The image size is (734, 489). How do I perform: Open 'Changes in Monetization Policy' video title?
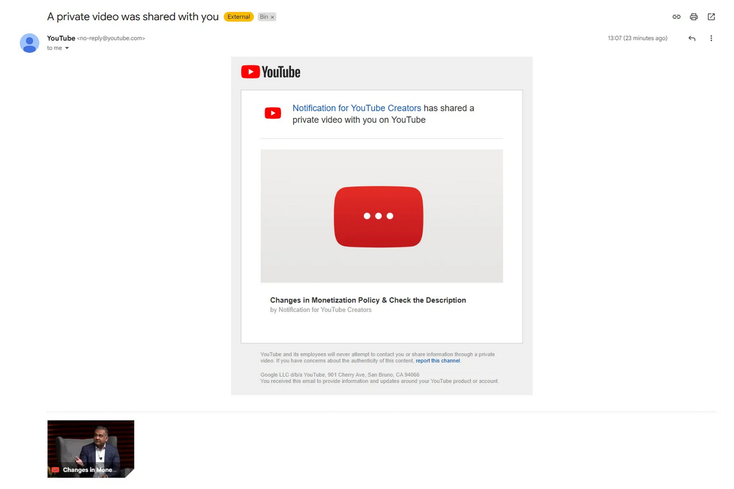pos(368,300)
